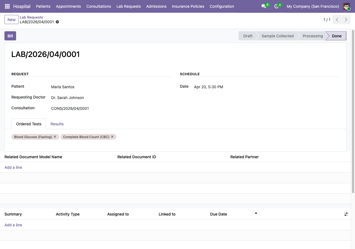355x249 pixels.
Task: Click the Bill button
Action: (x=10, y=36)
